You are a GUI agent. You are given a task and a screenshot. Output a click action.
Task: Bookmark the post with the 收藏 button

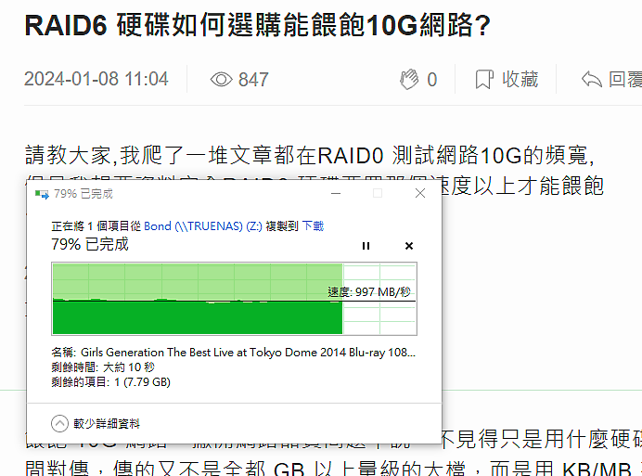(507, 79)
